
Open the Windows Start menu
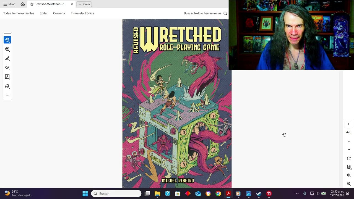click(x=85, y=193)
